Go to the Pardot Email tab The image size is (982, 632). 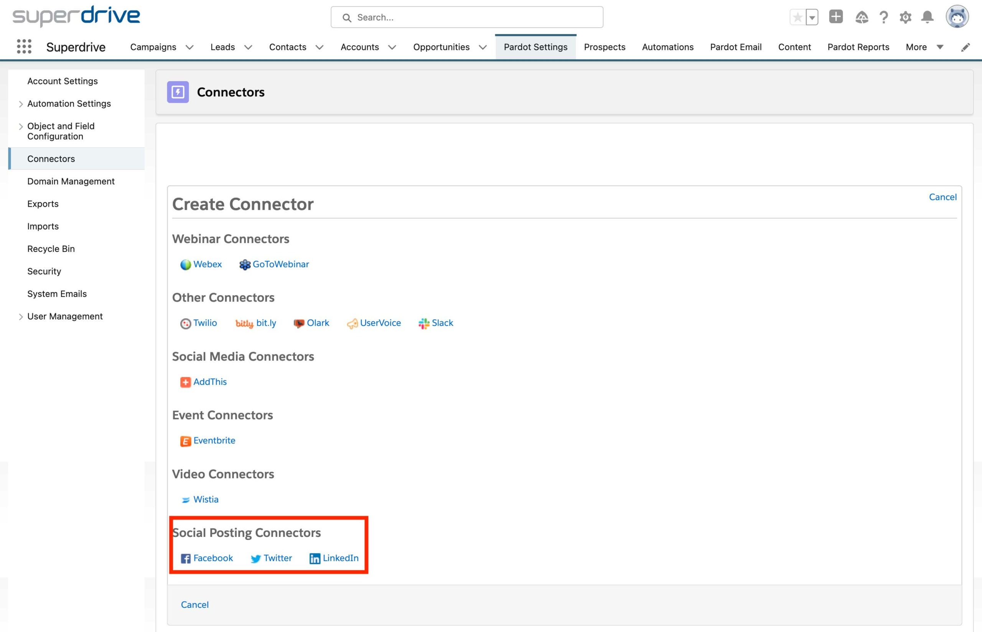click(736, 47)
